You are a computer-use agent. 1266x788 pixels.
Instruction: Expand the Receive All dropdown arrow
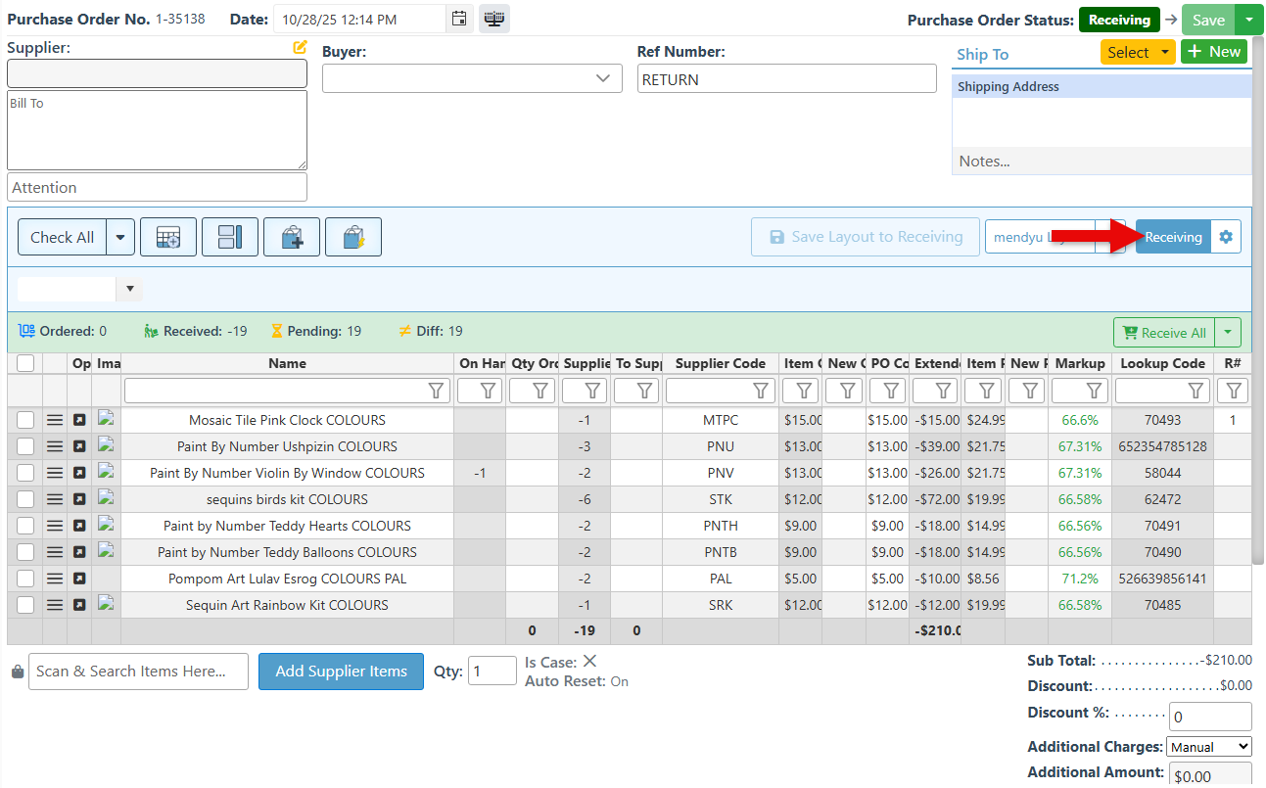1228,333
